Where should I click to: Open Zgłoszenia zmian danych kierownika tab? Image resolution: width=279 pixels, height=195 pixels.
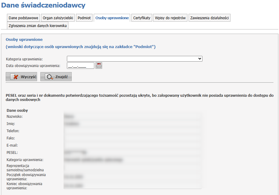click(38, 26)
